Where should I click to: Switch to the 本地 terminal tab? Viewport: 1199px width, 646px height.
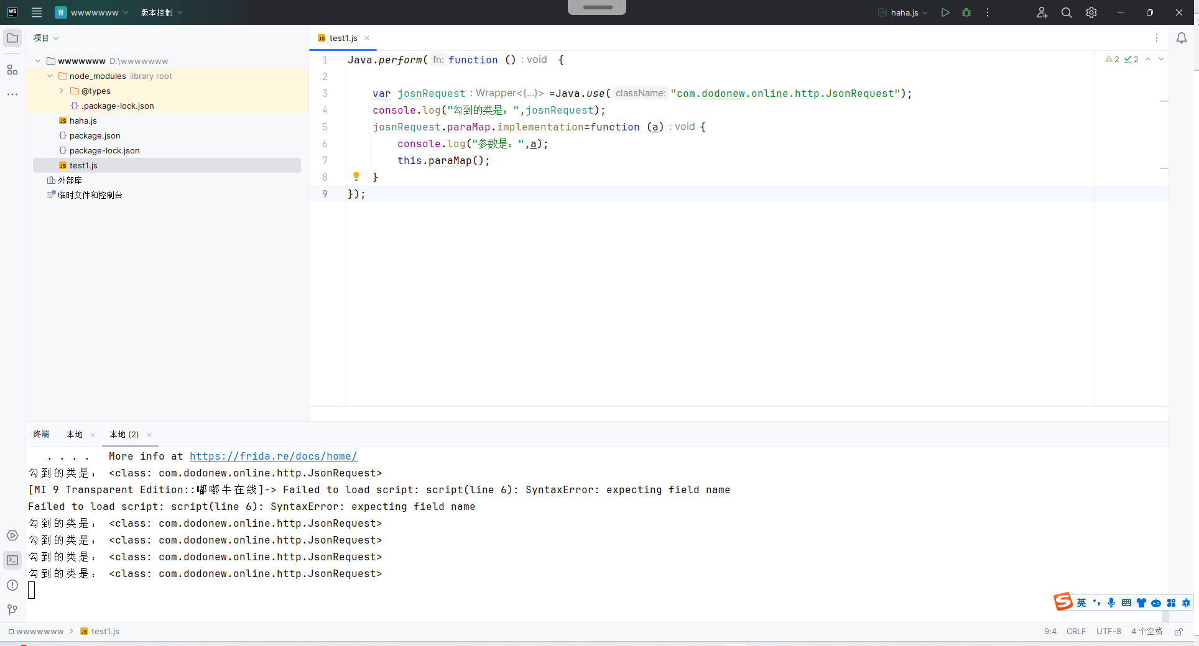75,434
